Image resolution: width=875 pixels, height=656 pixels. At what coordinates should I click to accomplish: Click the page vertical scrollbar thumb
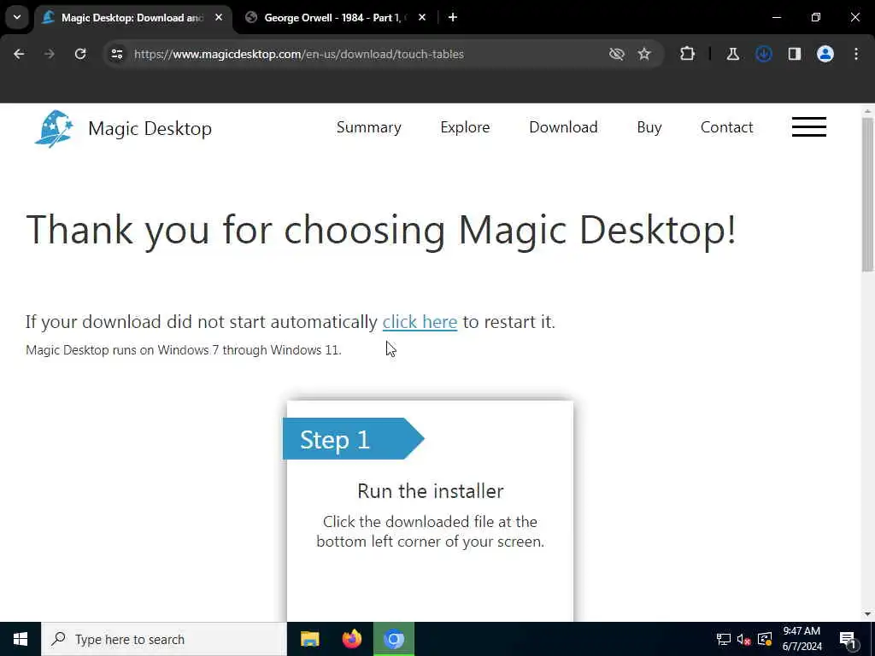point(868,196)
